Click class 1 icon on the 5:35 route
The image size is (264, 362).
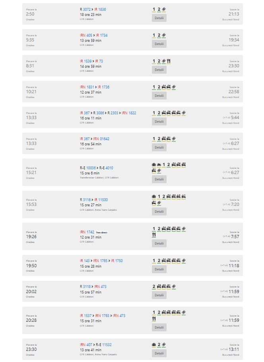(154, 35)
